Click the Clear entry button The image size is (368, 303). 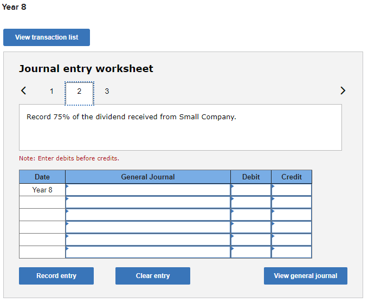point(153,276)
